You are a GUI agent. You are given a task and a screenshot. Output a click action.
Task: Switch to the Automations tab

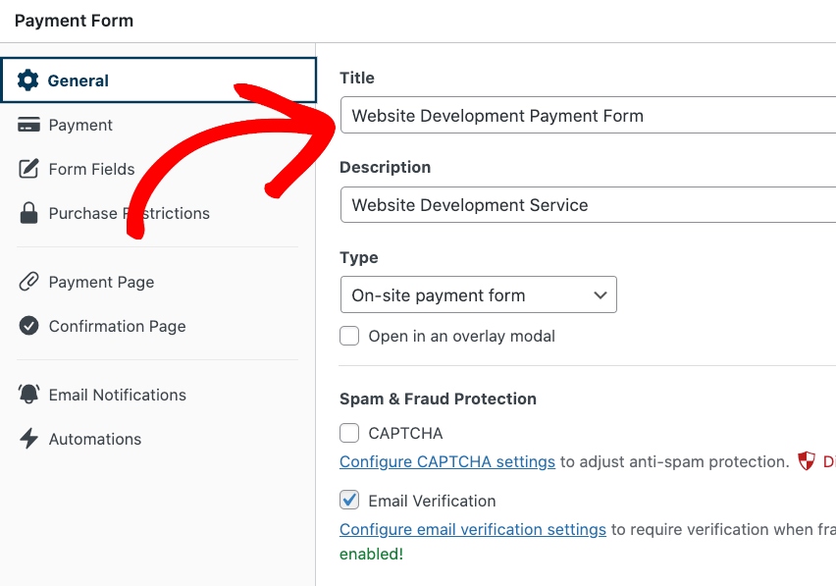pos(94,439)
